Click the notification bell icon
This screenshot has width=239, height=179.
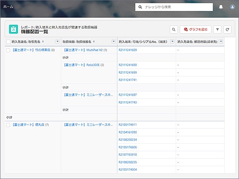point(221,7)
